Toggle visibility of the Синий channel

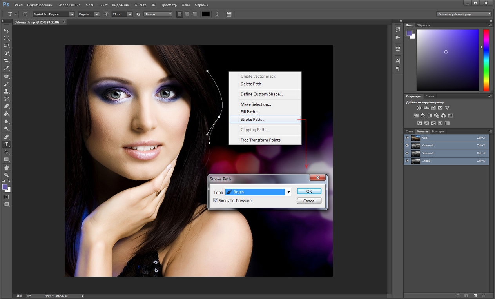click(407, 161)
